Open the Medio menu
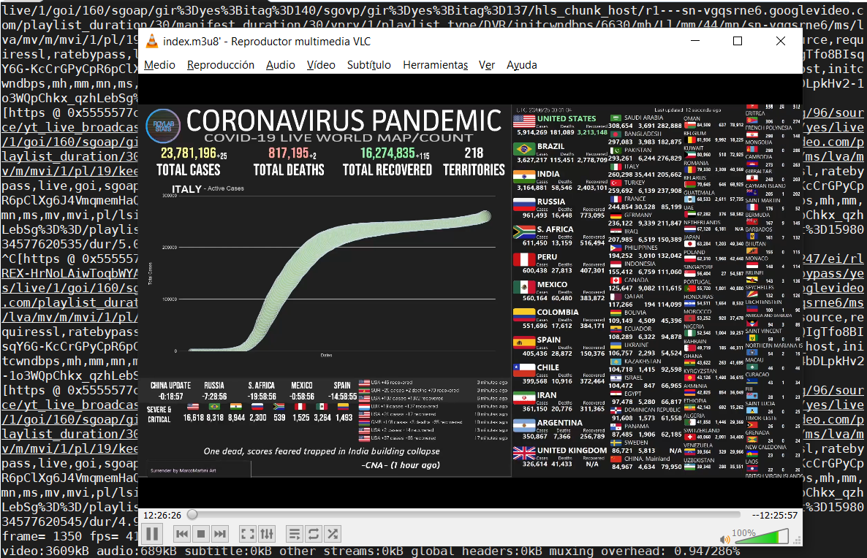 click(x=160, y=65)
